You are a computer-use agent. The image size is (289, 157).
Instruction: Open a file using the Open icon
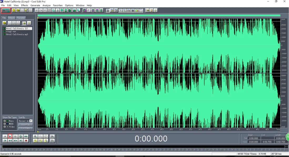(18, 10)
